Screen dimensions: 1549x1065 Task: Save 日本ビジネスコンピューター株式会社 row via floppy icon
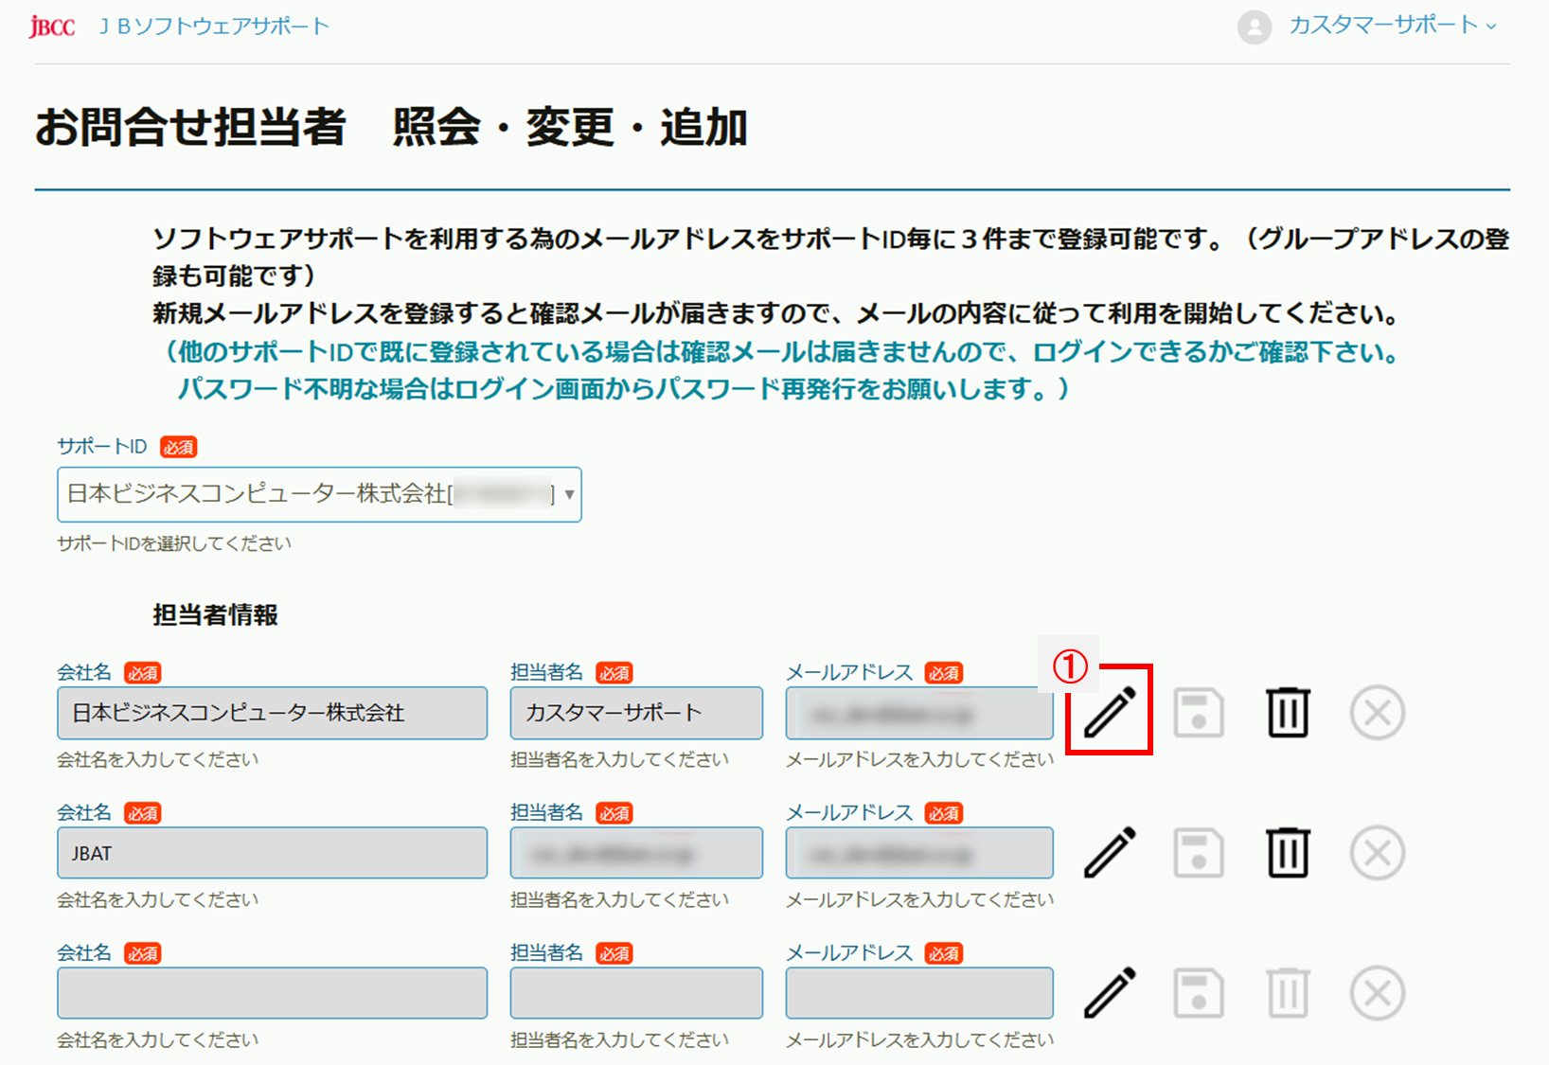pyautogui.click(x=1199, y=712)
